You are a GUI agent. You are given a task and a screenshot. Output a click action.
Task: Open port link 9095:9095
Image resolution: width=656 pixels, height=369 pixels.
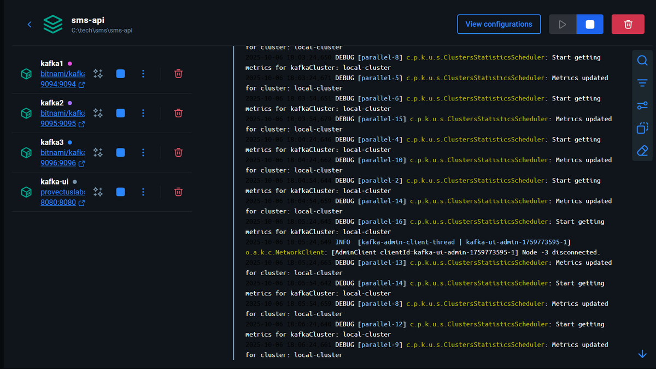tap(62, 124)
